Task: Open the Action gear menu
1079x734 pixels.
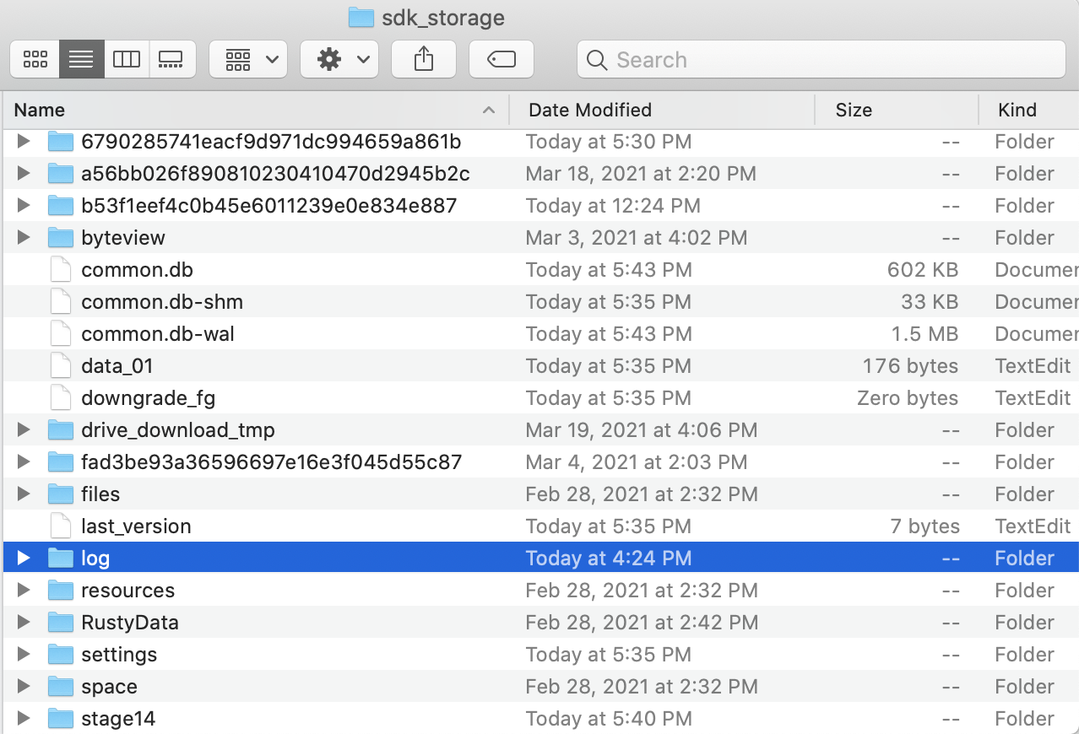Action: pyautogui.click(x=339, y=59)
